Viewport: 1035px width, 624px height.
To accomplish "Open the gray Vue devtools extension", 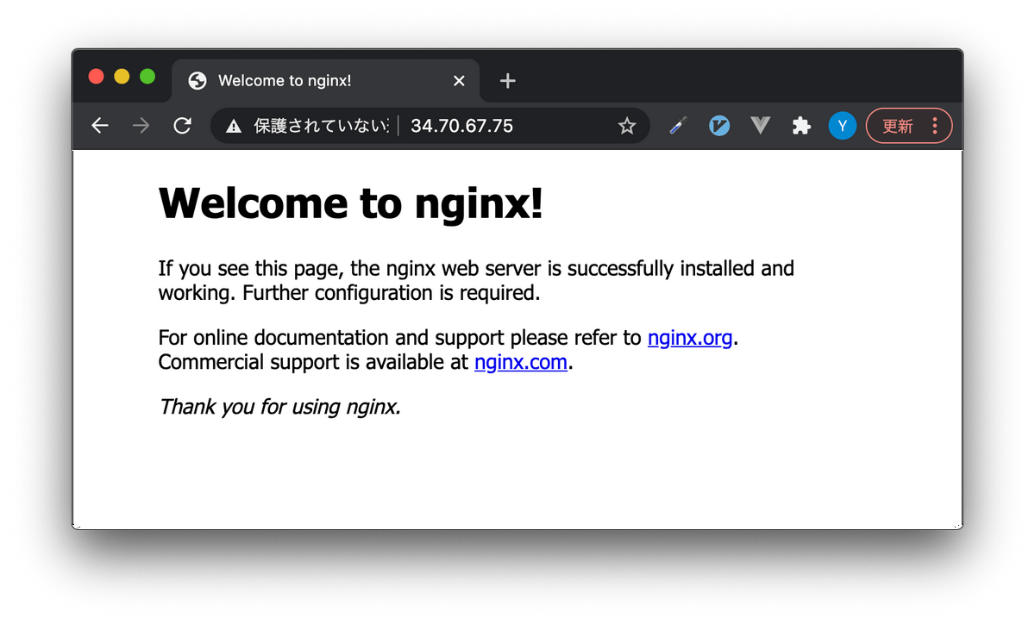I will 760,126.
